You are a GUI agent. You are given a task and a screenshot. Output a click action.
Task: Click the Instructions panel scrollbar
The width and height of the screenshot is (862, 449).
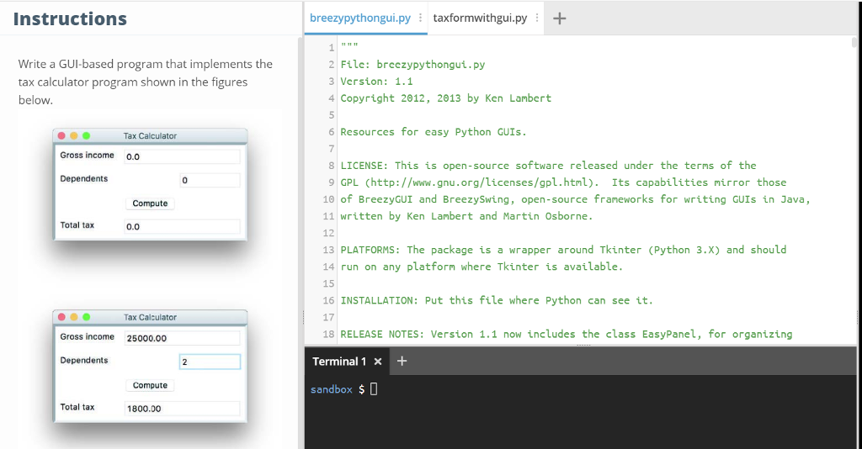(x=301, y=241)
